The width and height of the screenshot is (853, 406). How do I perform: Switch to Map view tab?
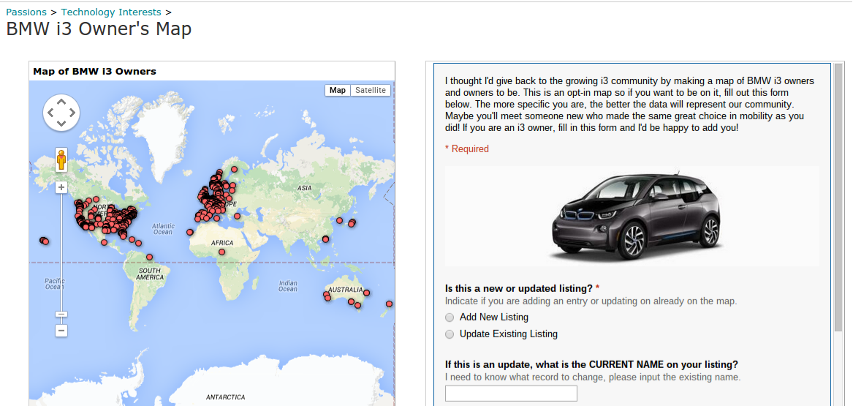pyautogui.click(x=337, y=90)
